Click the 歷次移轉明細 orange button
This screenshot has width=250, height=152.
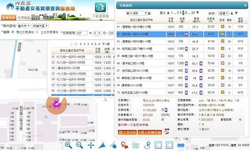(x=150, y=132)
